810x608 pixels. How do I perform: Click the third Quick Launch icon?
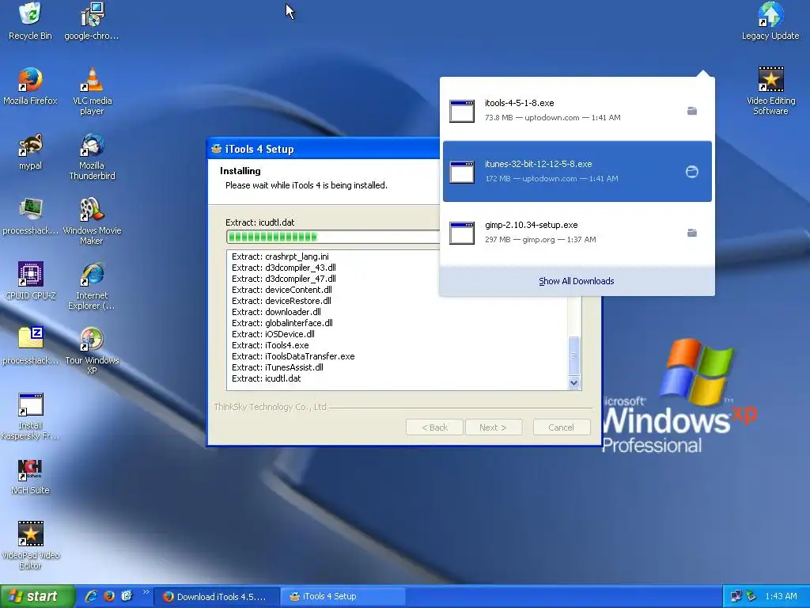coord(127,596)
